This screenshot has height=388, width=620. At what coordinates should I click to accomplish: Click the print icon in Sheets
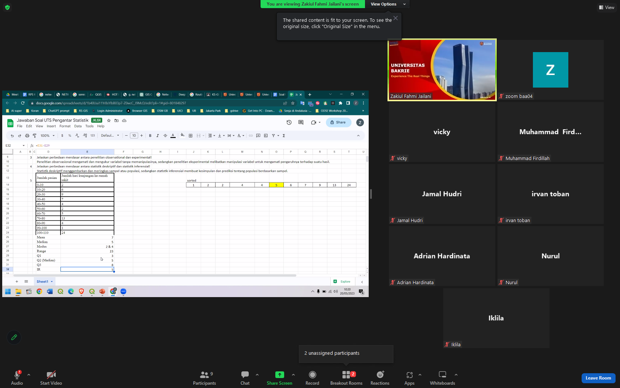click(27, 136)
